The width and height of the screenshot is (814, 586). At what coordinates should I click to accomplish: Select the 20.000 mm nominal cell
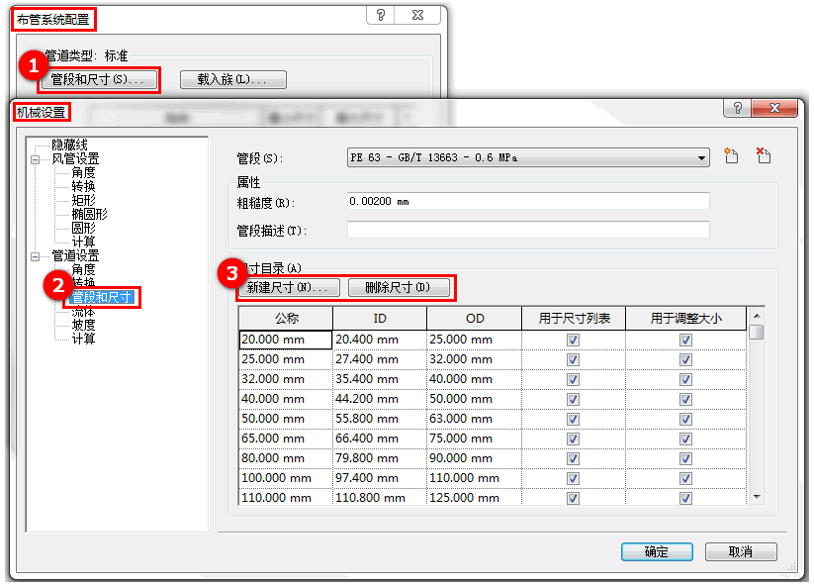286,340
